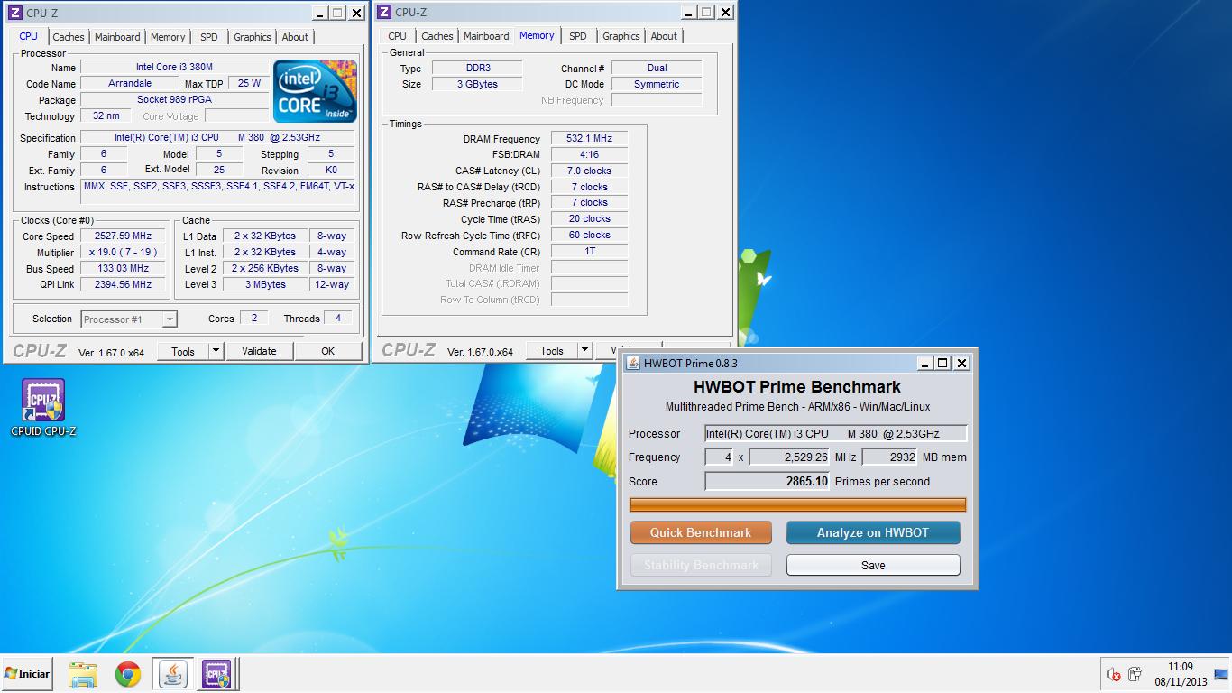
Task: Click the DC Mode value Symmetric
Action: coord(657,84)
